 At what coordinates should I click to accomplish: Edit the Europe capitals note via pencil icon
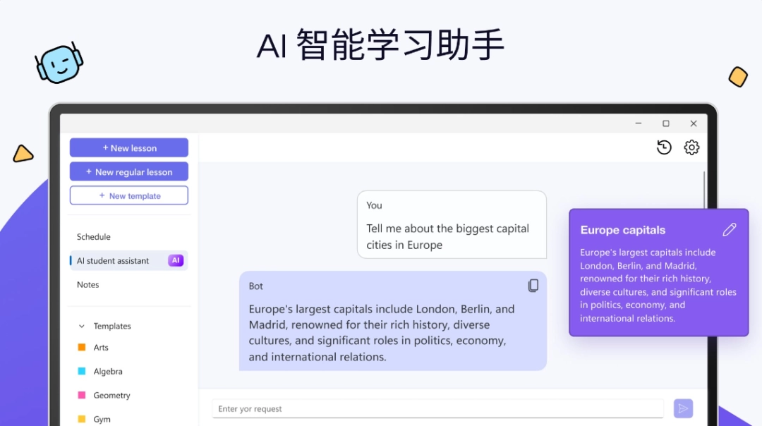(730, 229)
